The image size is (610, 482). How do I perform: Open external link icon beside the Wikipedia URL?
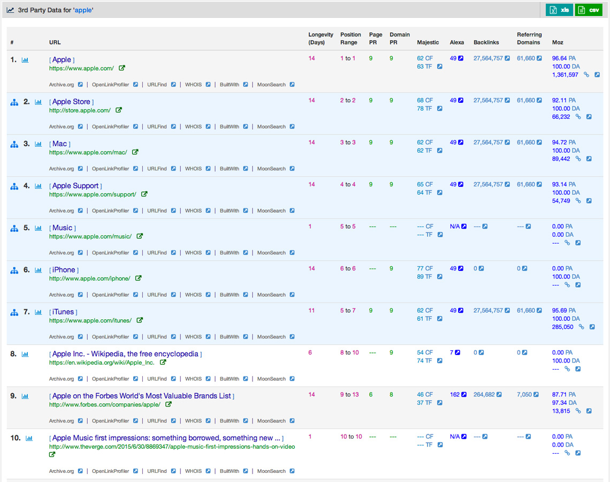(x=163, y=363)
